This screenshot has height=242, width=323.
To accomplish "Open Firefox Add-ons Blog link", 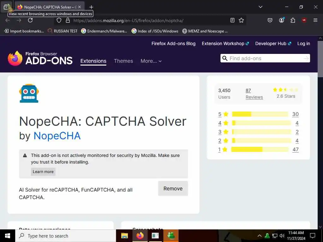I will coord(173,43).
